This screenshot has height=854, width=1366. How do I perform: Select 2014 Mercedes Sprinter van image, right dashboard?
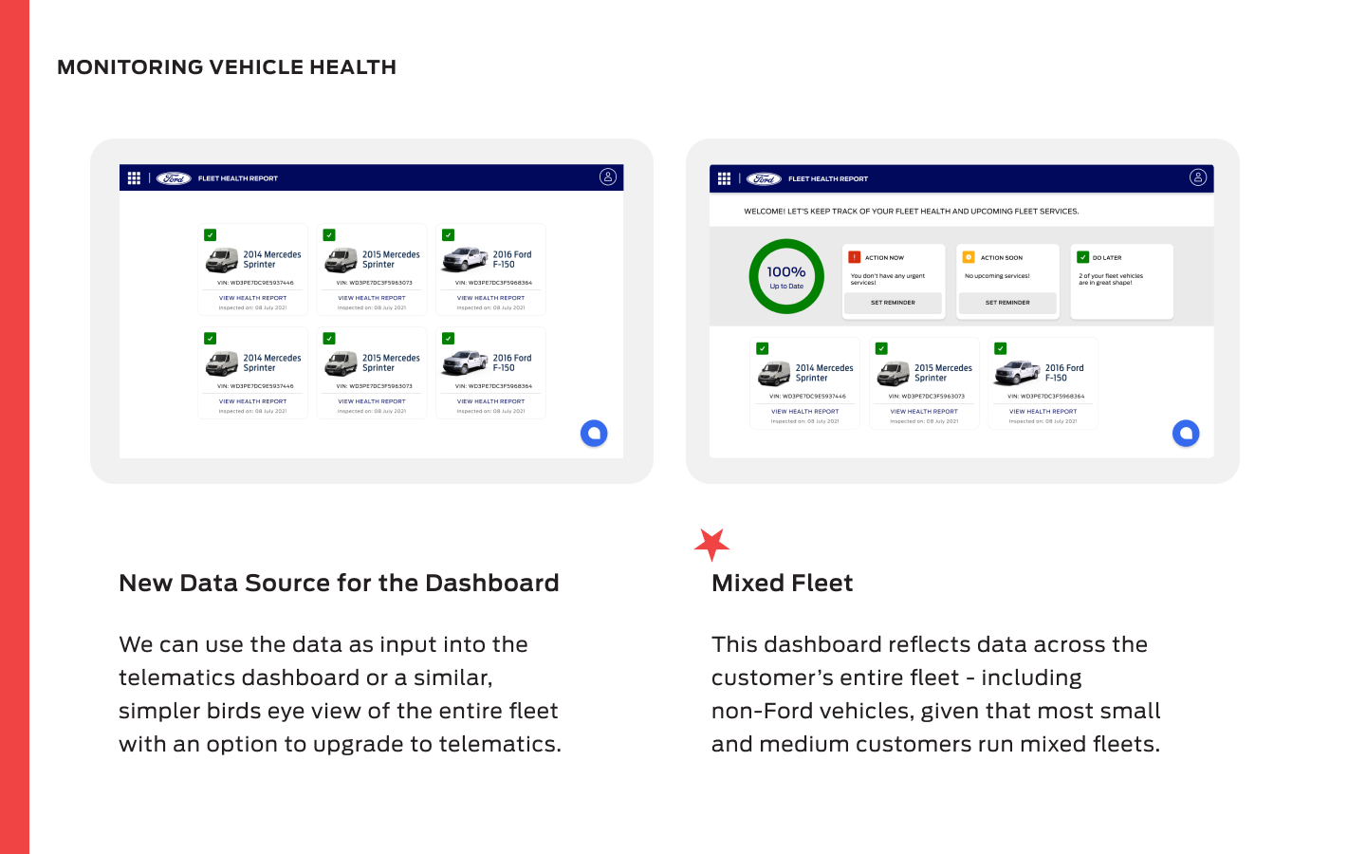click(x=774, y=374)
